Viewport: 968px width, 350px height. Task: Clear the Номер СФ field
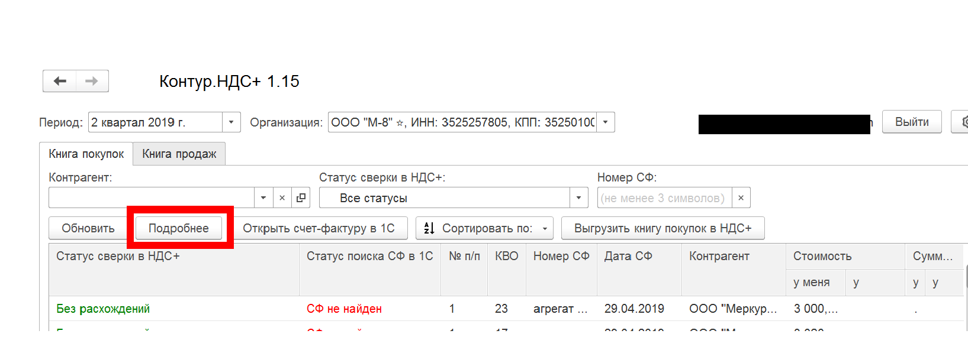click(x=741, y=197)
